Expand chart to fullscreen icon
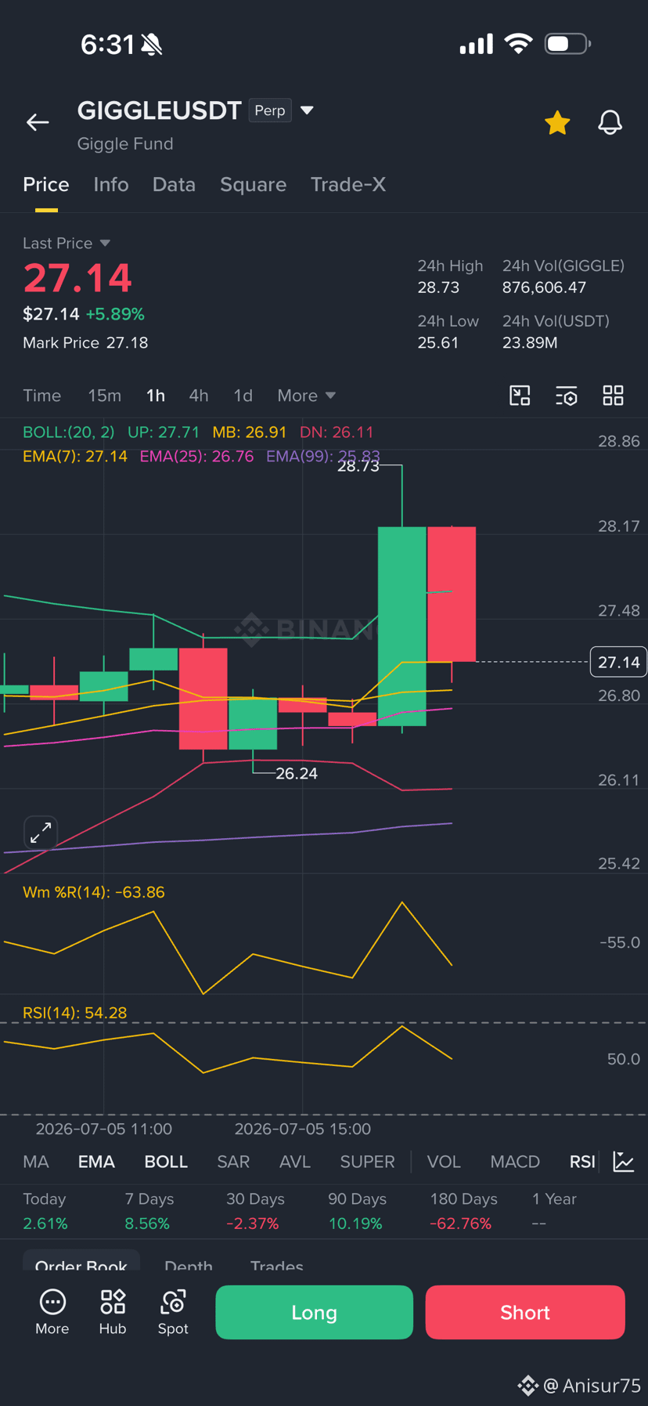648x1406 pixels. (x=41, y=833)
